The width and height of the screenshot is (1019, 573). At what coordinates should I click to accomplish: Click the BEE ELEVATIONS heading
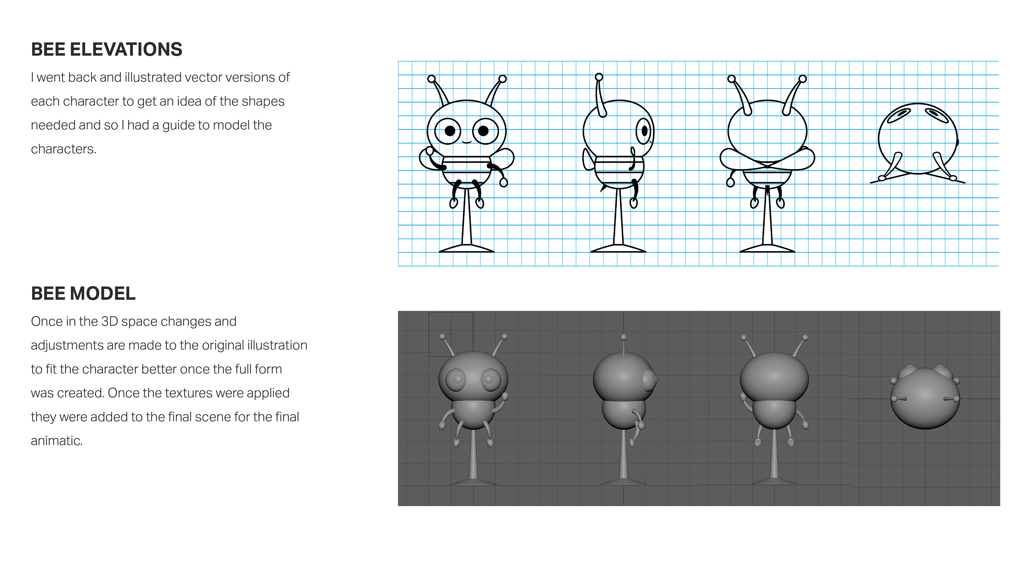pos(106,49)
